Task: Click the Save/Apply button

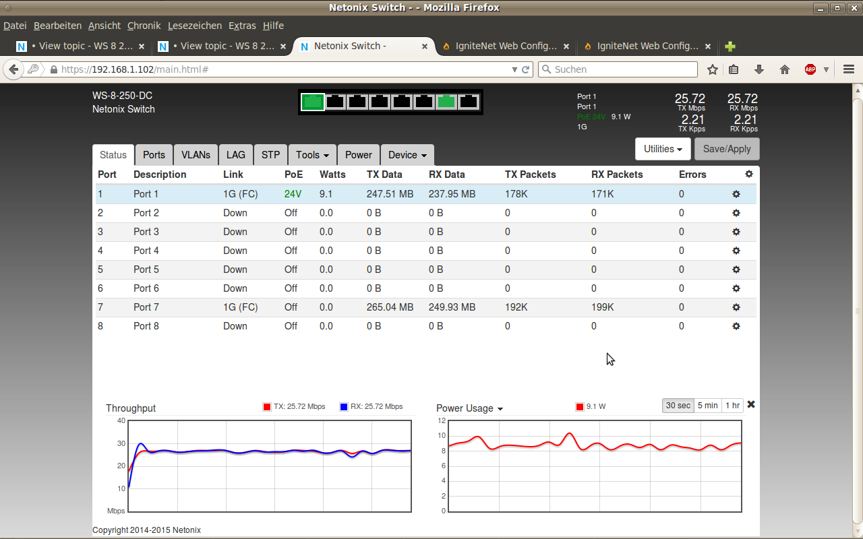Action: click(727, 149)
